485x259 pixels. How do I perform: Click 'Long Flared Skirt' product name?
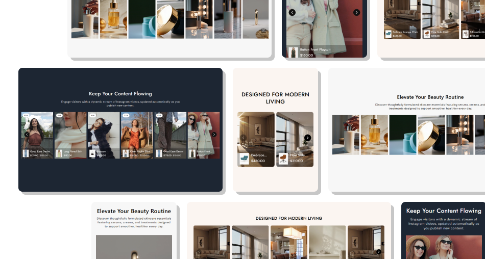73,151
